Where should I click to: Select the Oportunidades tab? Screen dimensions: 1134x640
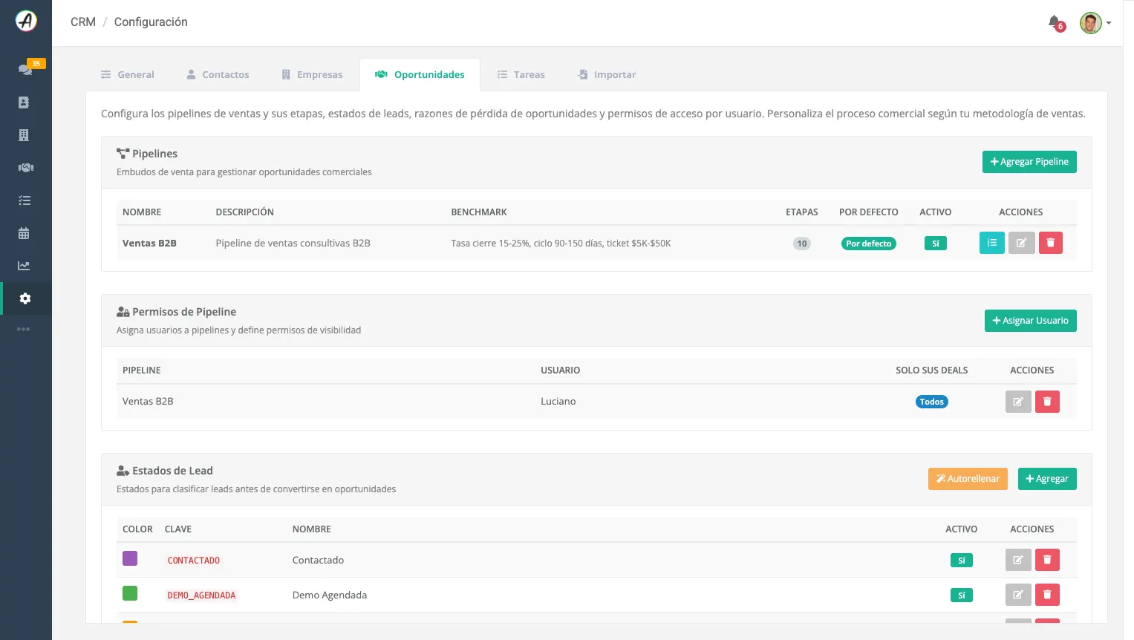(420, 75)
